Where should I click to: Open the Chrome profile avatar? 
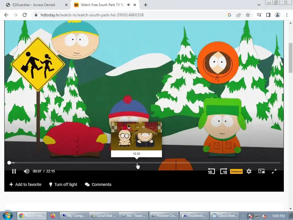point(278,15)
